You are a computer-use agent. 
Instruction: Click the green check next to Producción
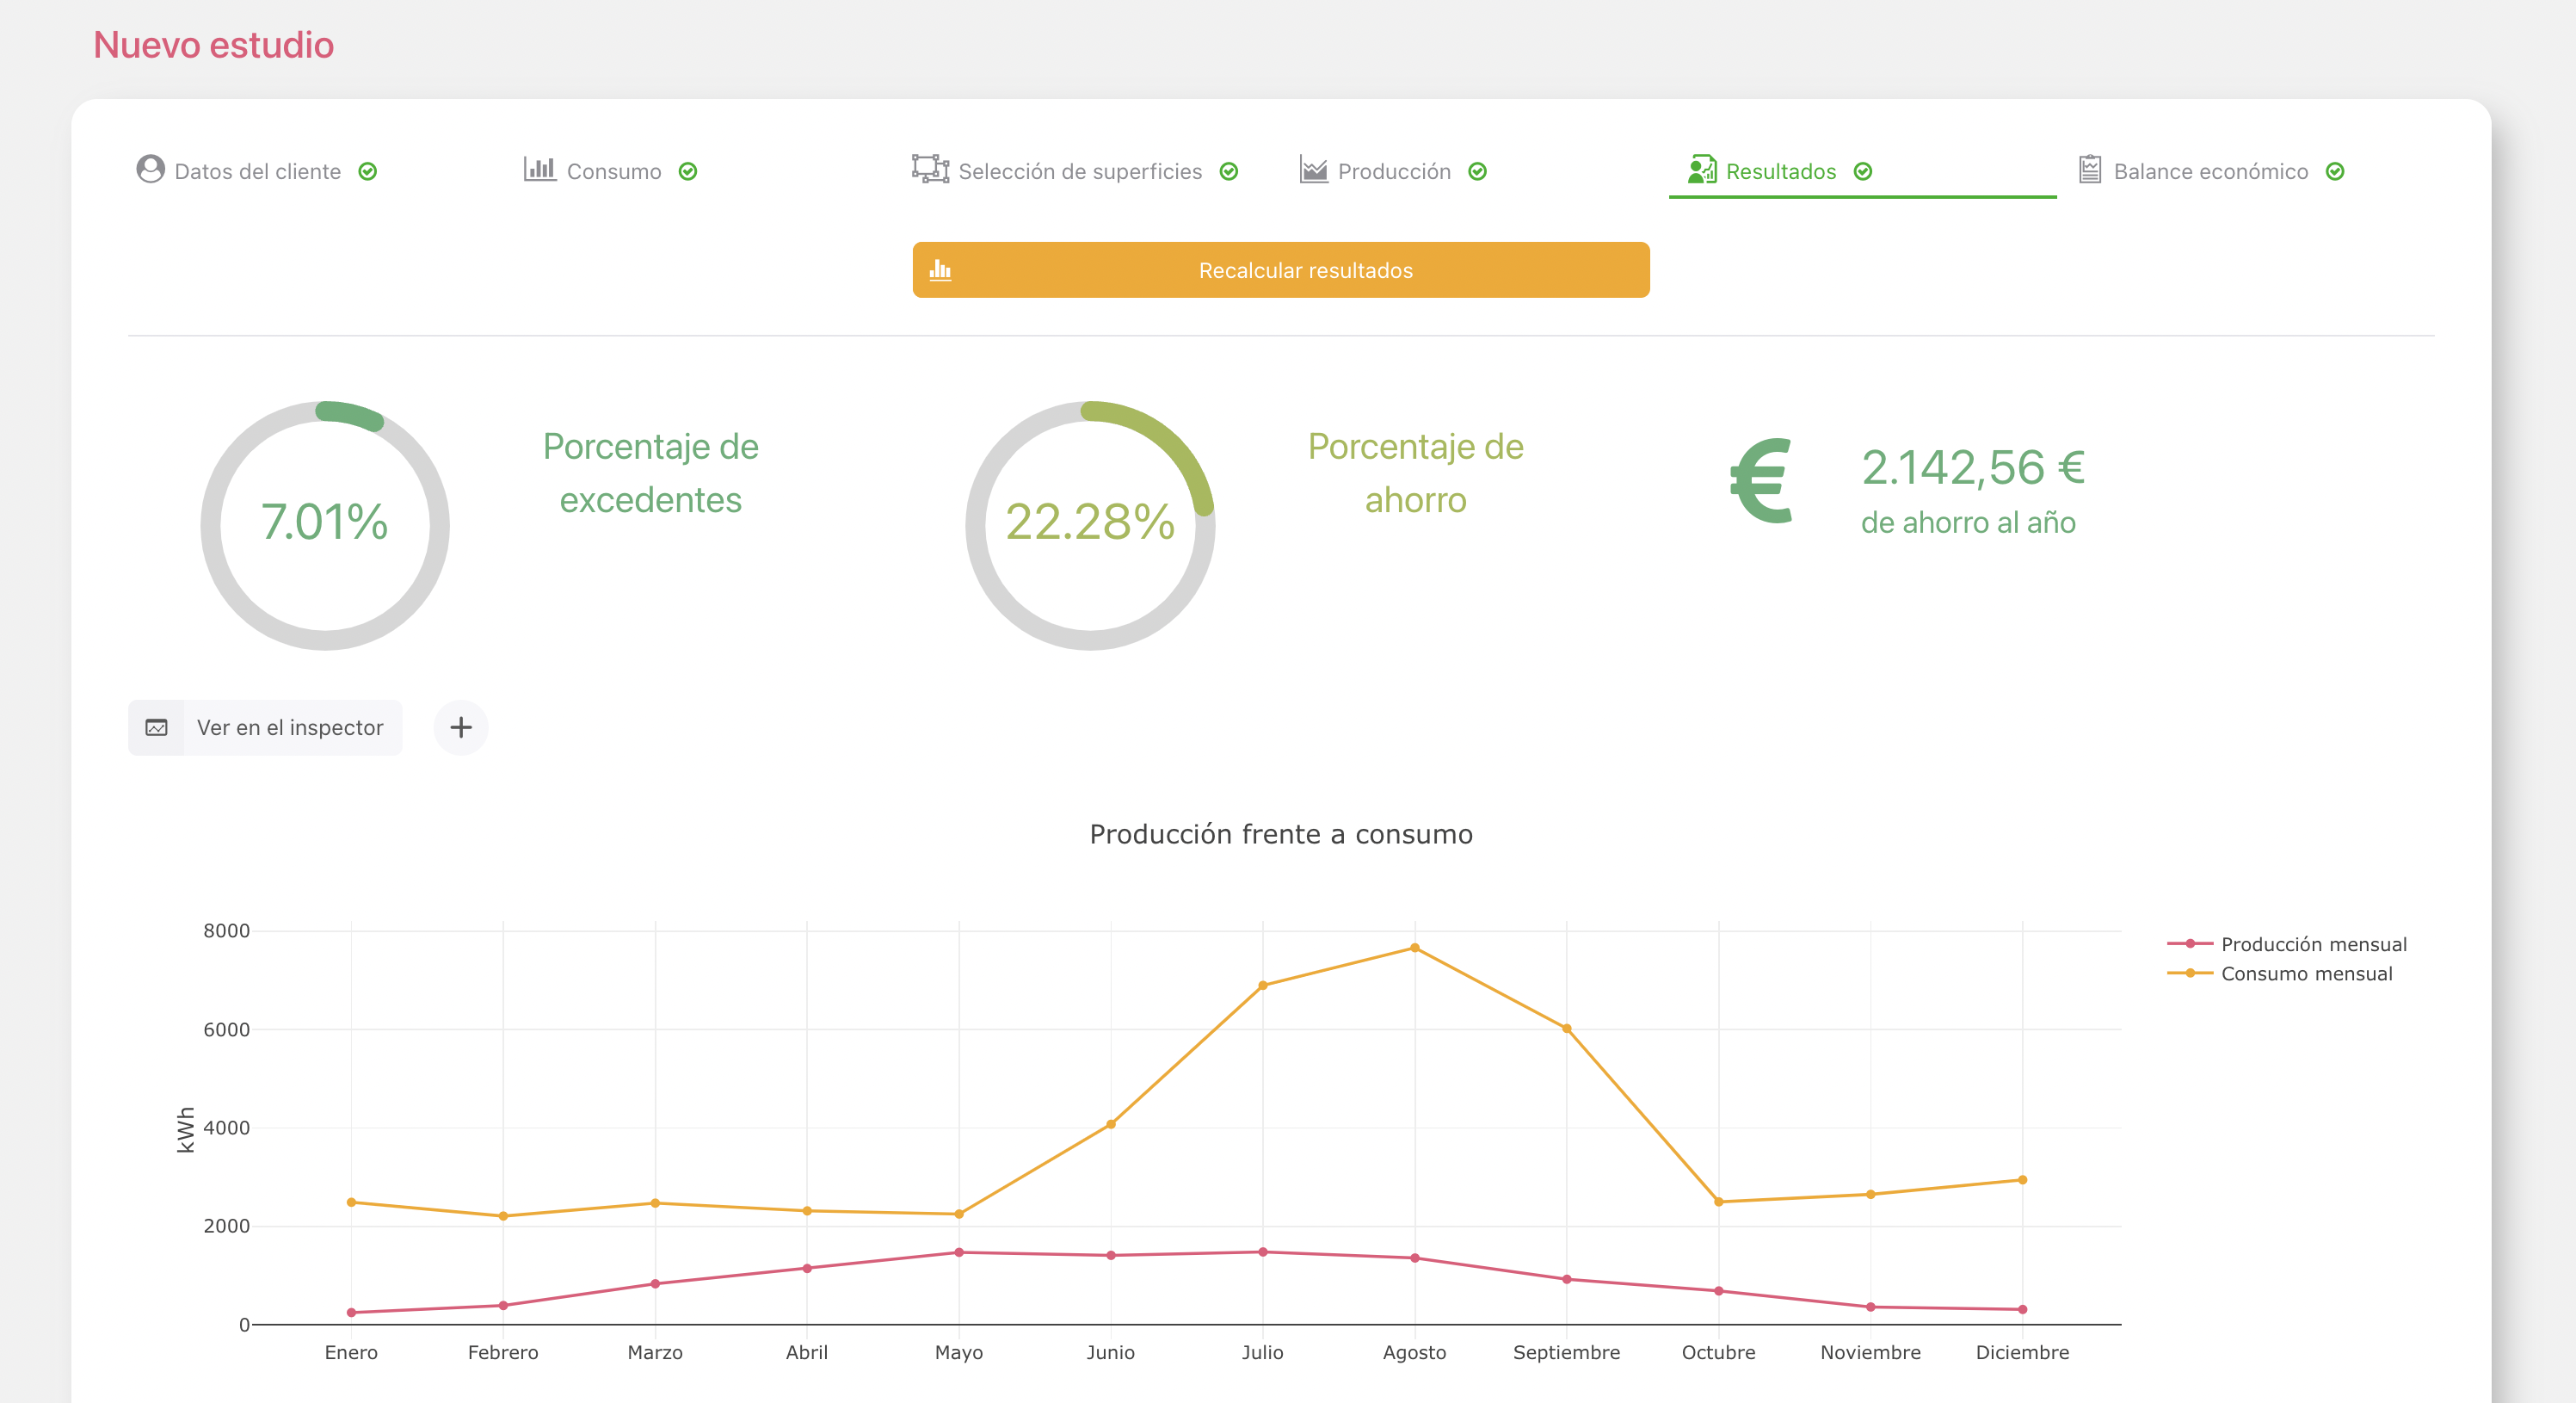pyautogui.click(x=1477, y=172)
